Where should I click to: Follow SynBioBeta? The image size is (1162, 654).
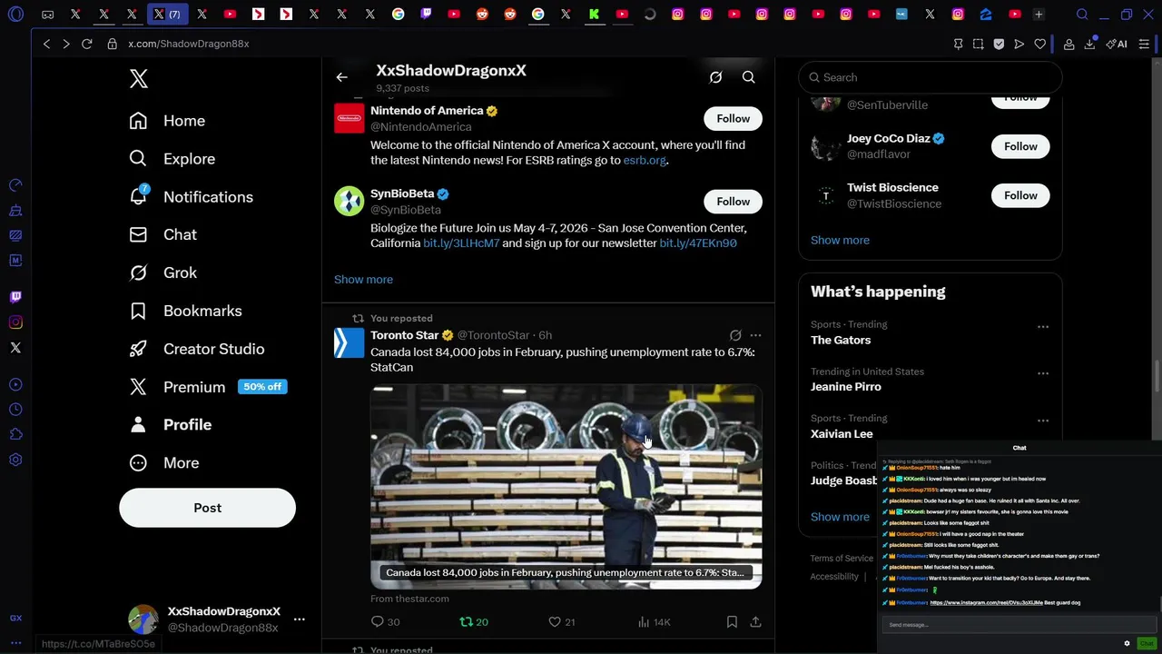pos(733,202)
